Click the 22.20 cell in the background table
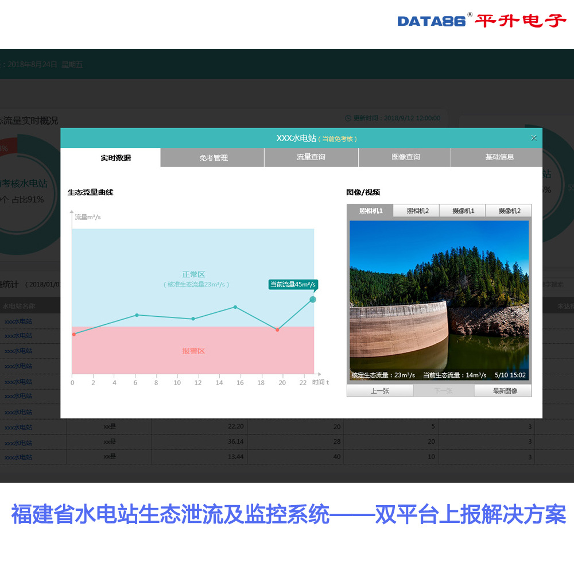Viewport: 574px width, 574px height. 235,426
